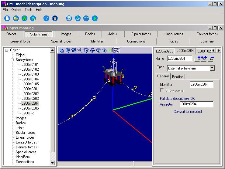Click the binary digits icon in the toolbar
Viewport: 225px width, 169px height.
click(x=86, y=18)
